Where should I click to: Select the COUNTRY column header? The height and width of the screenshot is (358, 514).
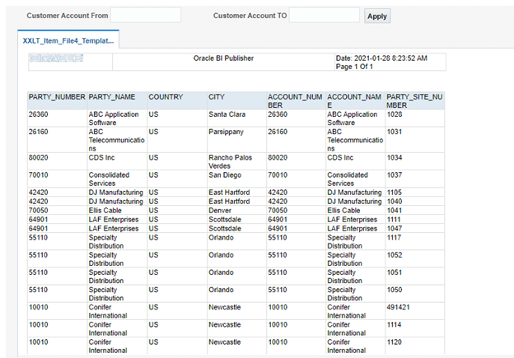coord(166,97)
